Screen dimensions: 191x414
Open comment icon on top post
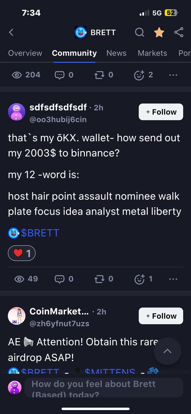click(x=59, y=75)
